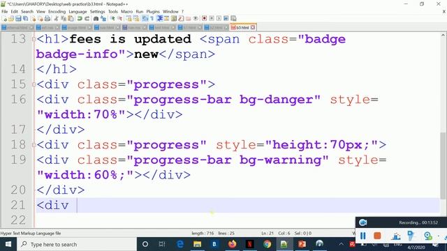Click 'Hyper Text Markup Language file' status text

(31, 234)
